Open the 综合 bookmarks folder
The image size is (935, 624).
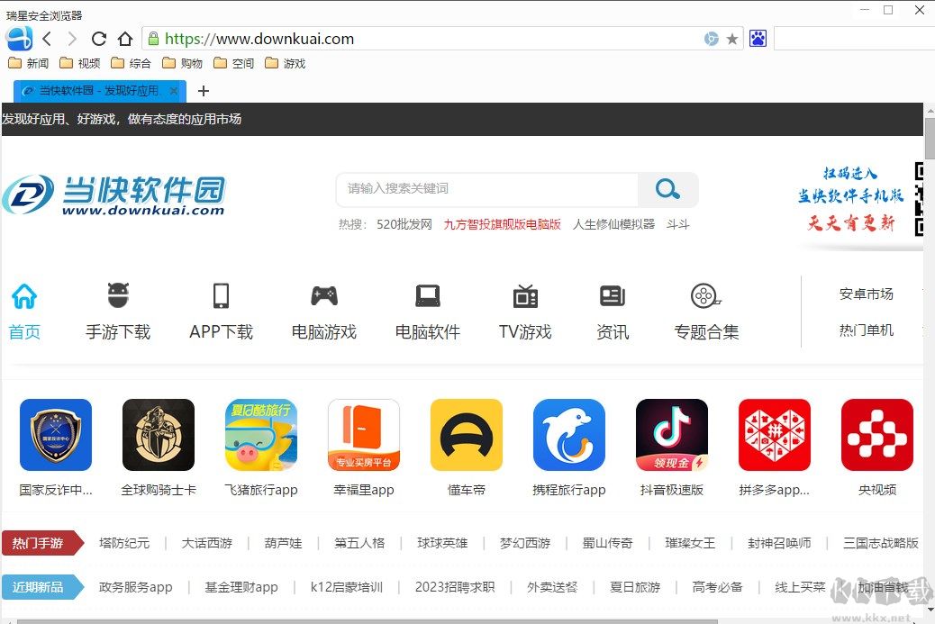[132, 63]
